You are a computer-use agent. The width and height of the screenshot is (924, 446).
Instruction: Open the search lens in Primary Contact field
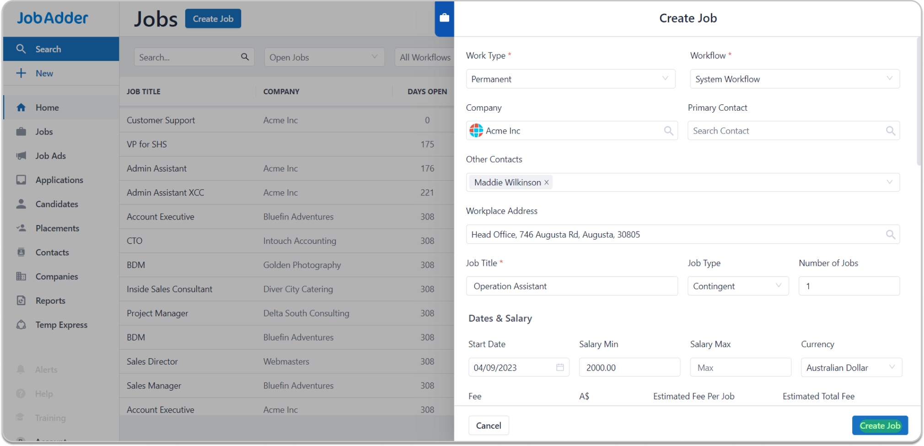[890, 130]
